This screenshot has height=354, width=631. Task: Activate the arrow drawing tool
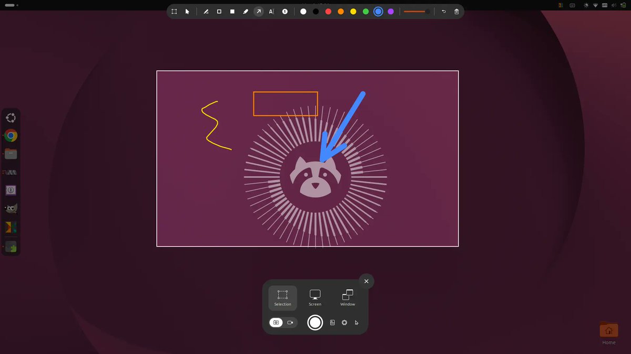[x=259, y=11]
